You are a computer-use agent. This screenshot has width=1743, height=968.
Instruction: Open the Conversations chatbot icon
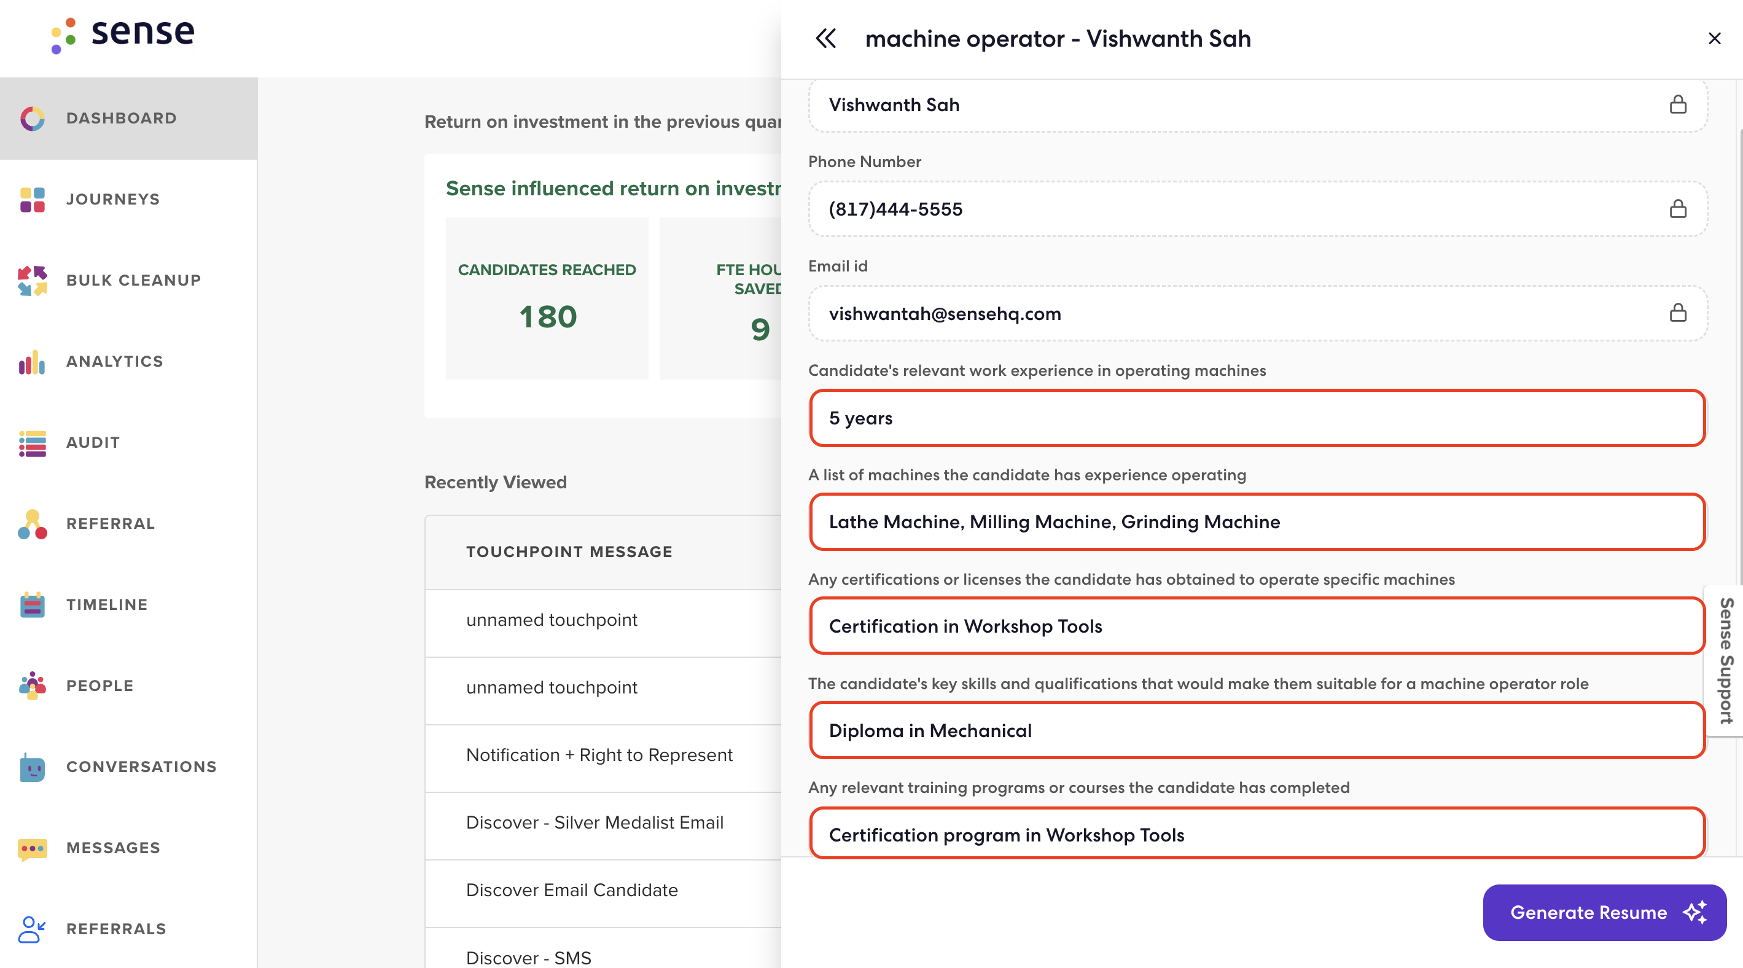[32, 767]
